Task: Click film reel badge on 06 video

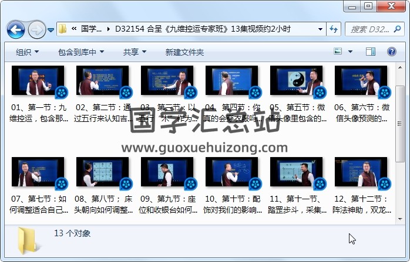Action: pyautogui.click(x=385, y=93)
